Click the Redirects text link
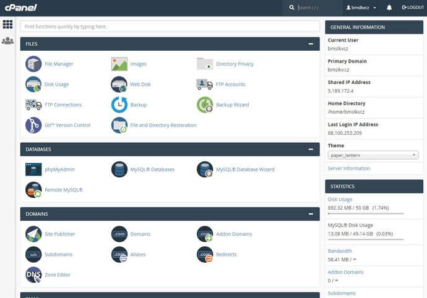Viewport: 427px width, 298px height. (226, 255)
